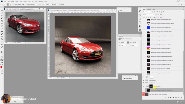Click the Curves 1 white mask thumbnail

click(x=151, y=77)
